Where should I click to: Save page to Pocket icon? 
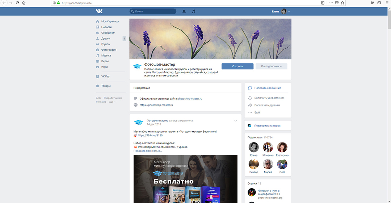point(337,3)
